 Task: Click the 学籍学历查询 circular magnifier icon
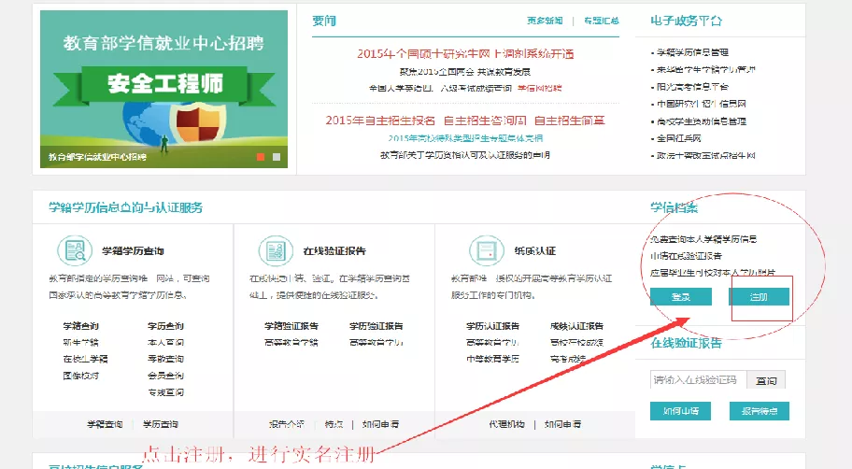tap(75, 250)
